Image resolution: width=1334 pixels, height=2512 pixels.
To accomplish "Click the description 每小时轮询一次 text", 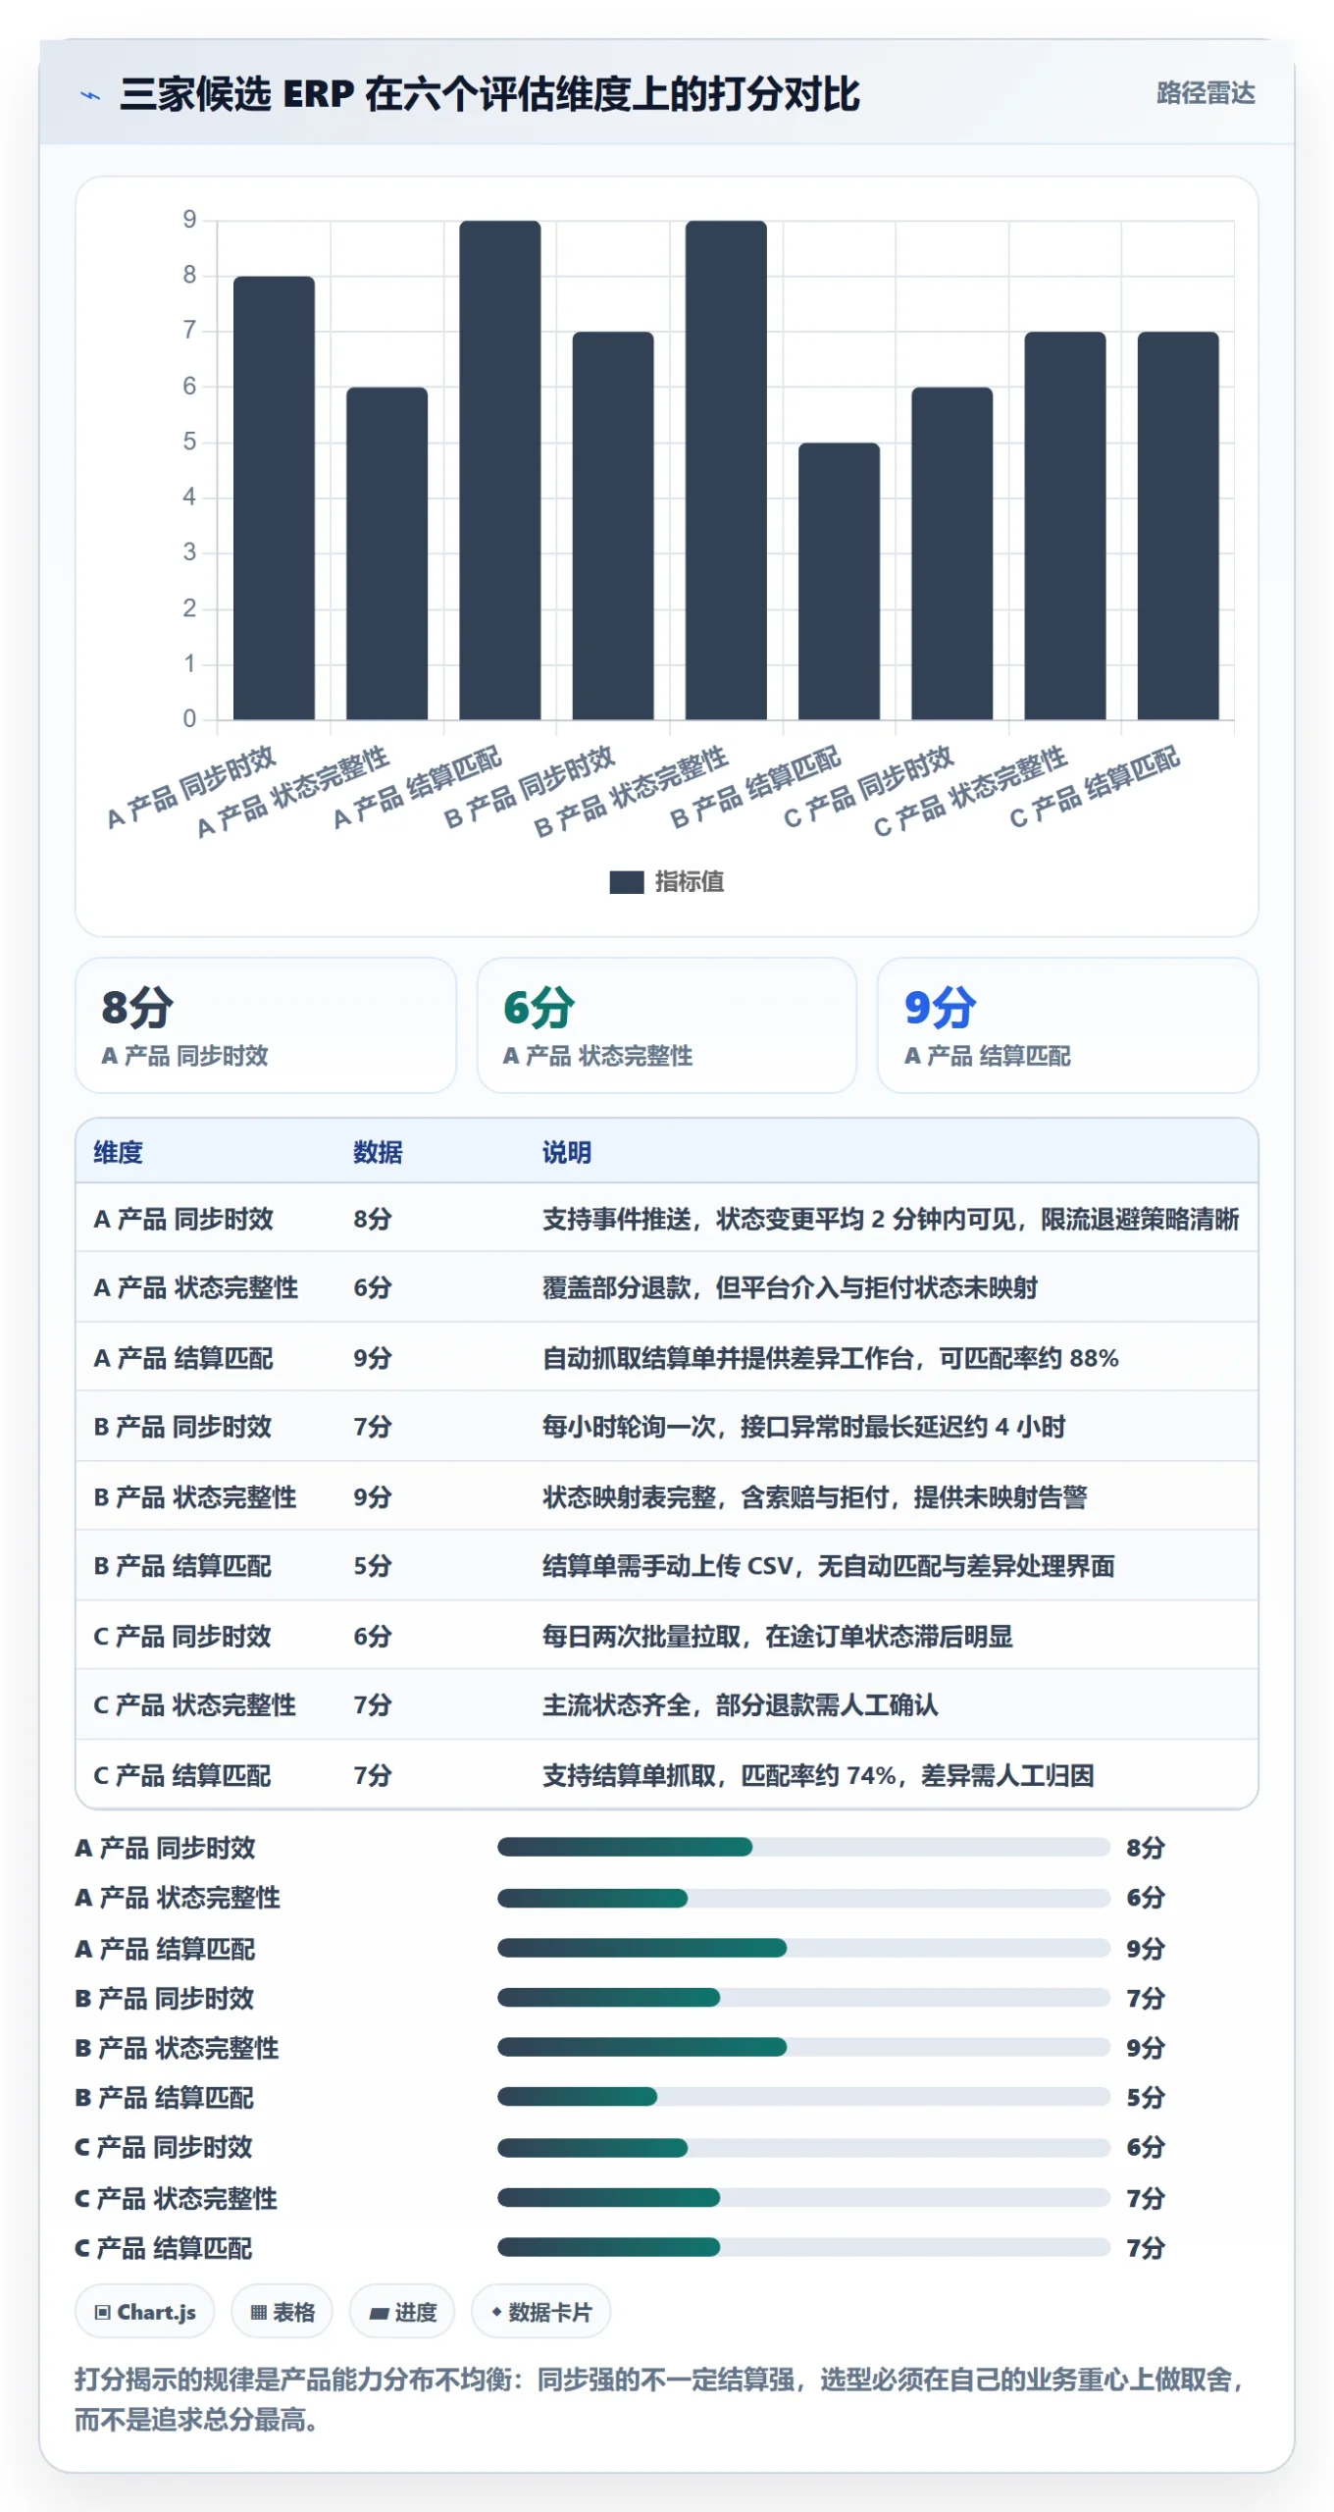I will 804,1426.
